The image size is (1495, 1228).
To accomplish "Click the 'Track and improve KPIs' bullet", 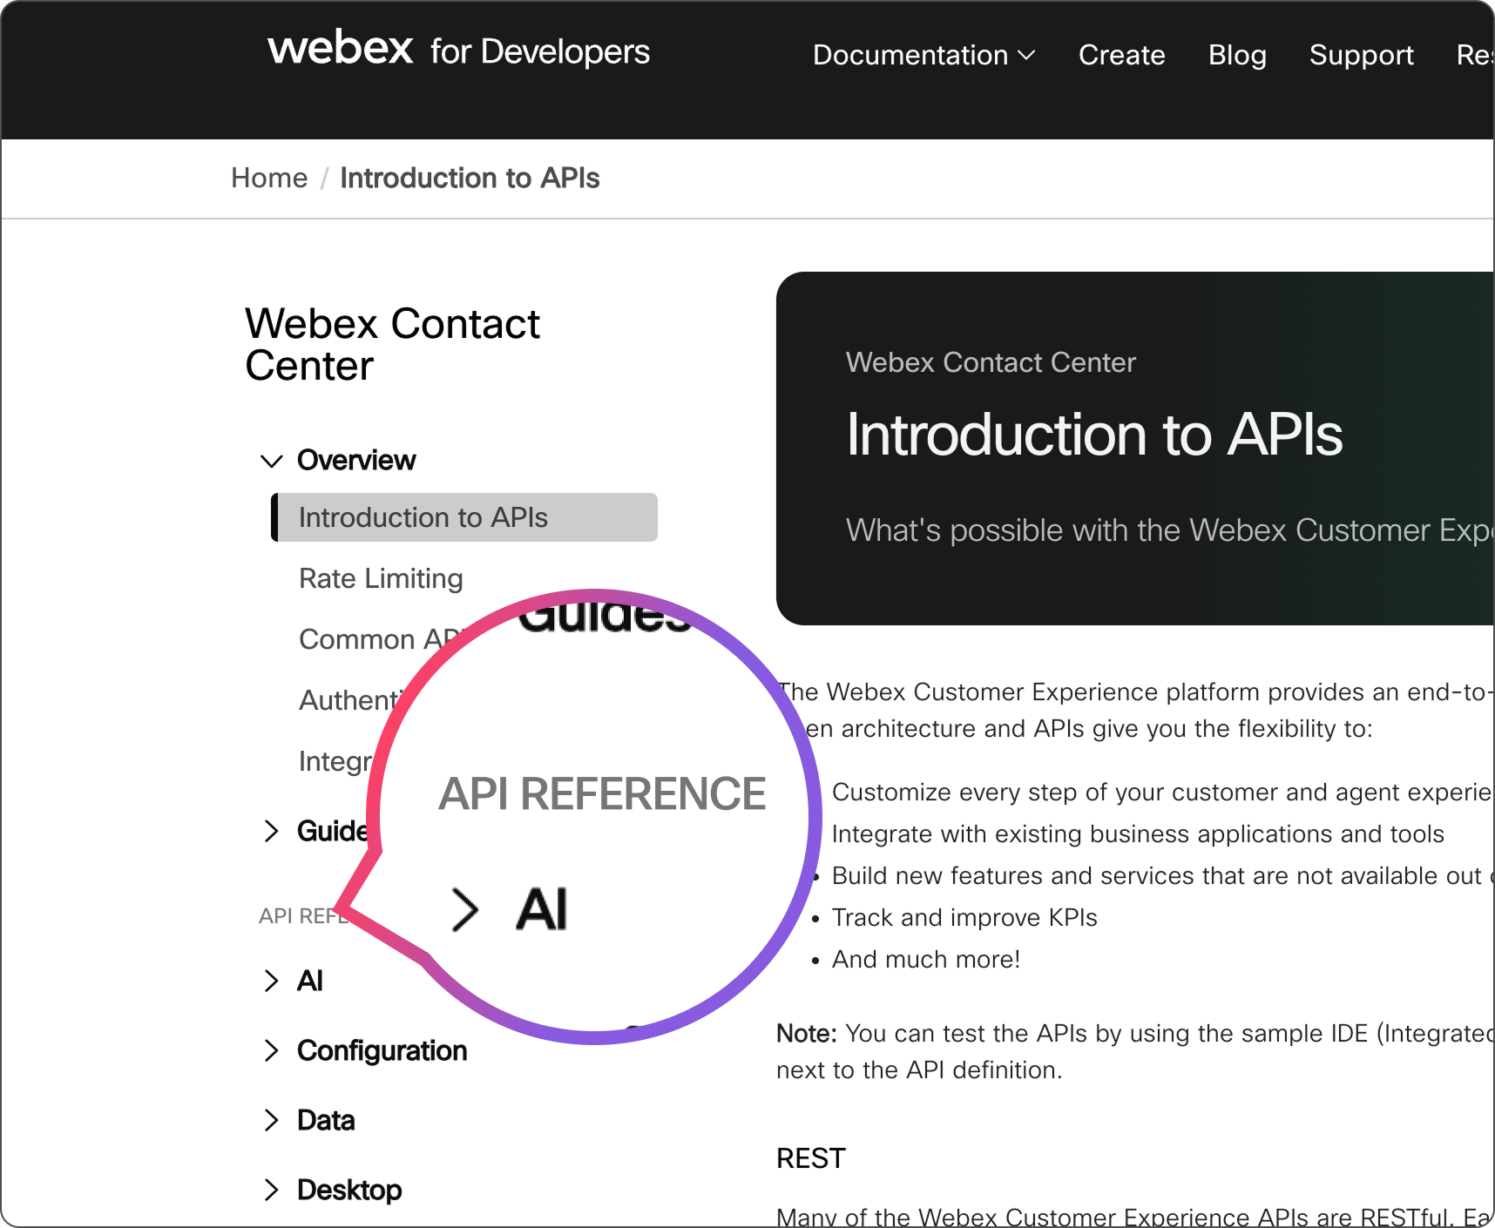I will coord(964,917).
